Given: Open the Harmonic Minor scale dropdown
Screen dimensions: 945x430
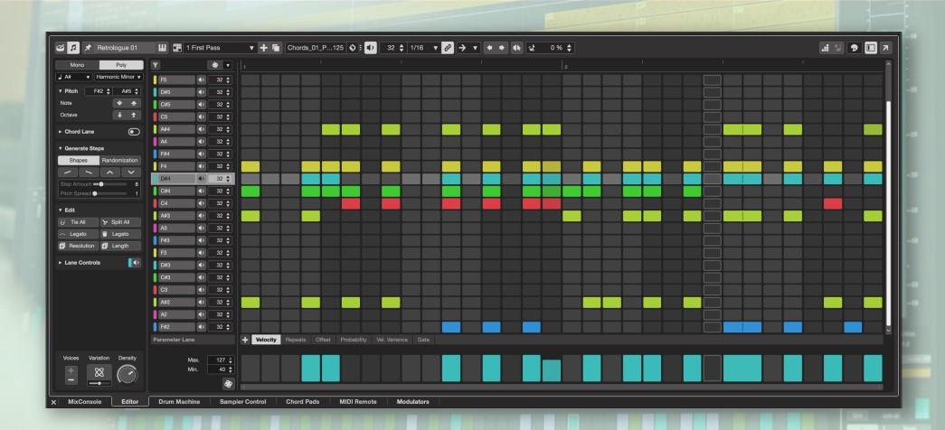Looking at the screenshot, I should pyautogui.click(x=120, y=78).
